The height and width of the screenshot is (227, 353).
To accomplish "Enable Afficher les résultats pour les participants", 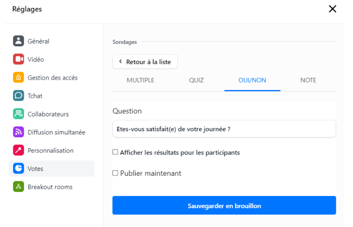I will tap(115, 152).
